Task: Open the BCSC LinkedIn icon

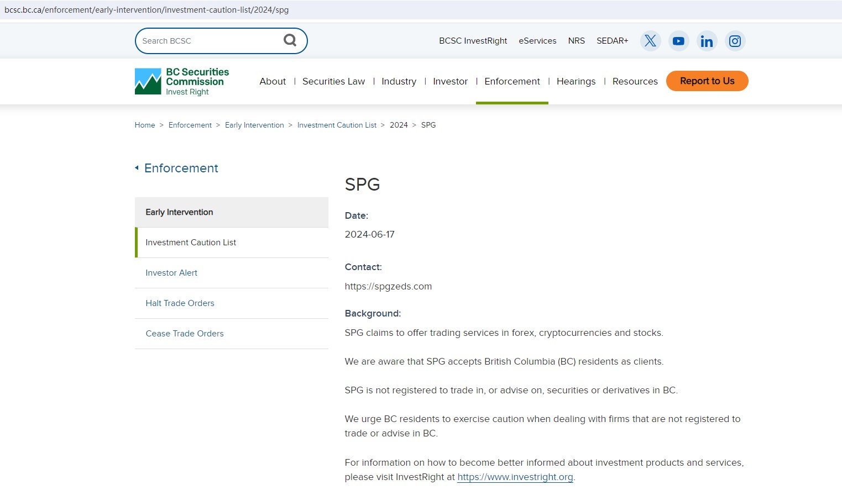Action: point(707,41)
